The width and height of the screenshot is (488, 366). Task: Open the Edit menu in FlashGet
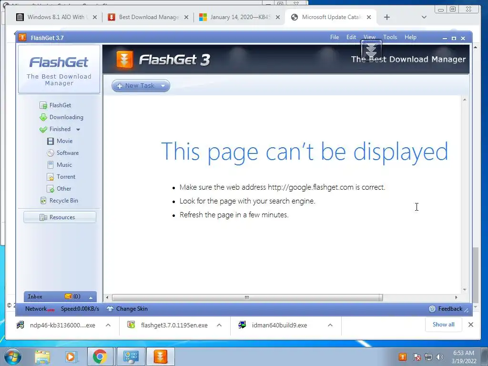coord(351,37)
